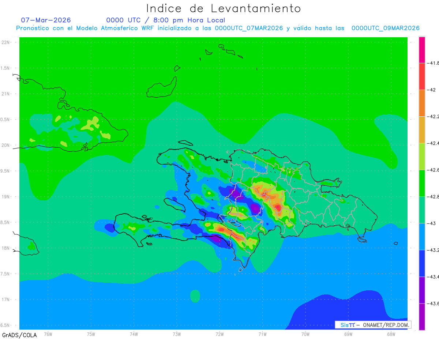Image resolution: width=439 pixels, height=339 pixels.
Task: Click the longitude label "73W"
Action: coord(177,334)
